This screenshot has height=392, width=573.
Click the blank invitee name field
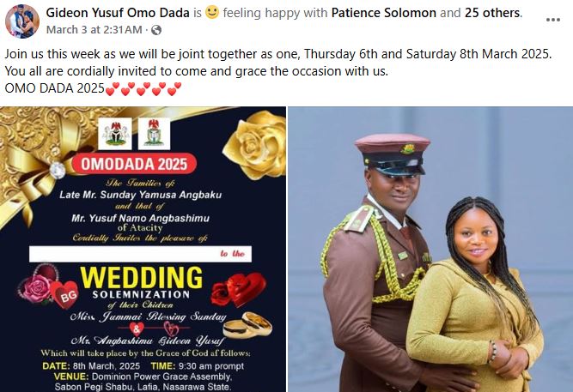140,254
